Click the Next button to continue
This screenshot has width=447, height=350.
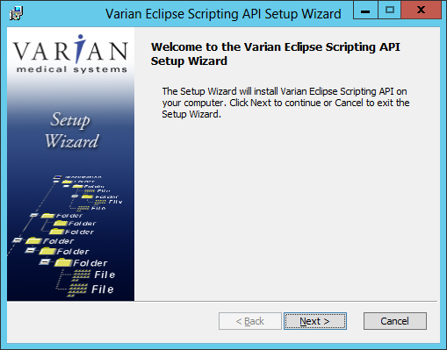click(x=315, y=321)
